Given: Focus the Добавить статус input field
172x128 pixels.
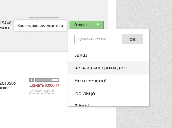Looking at the screenshot, I should click(98, 39).
